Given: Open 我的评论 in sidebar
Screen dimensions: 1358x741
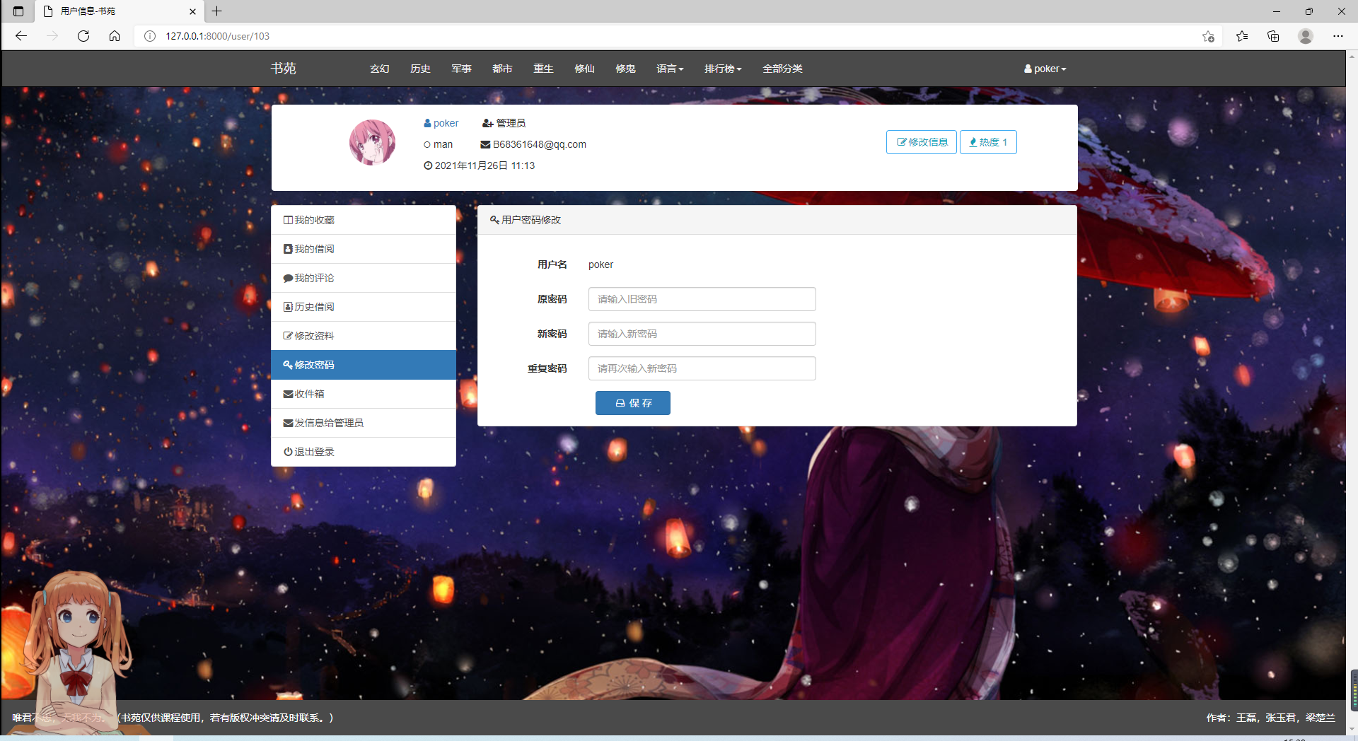Looking at the screenshot, I should [x=364, y=278].
